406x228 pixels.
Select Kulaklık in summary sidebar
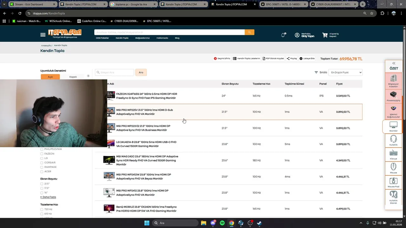[393, 141]
